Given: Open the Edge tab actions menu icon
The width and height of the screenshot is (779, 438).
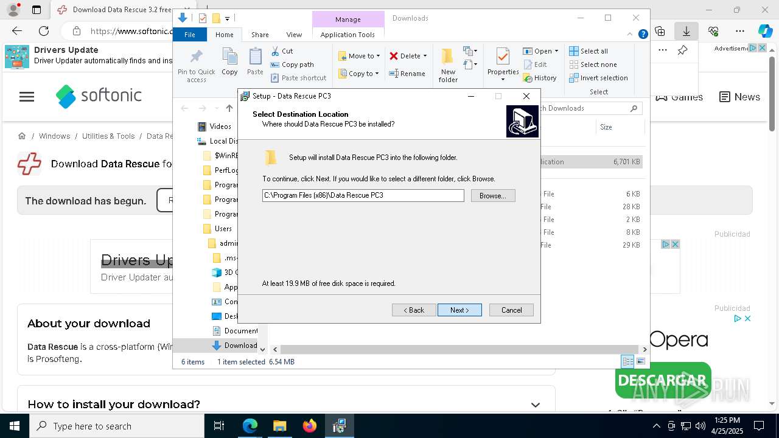Looking at the screenshot, I should point(37,10).
